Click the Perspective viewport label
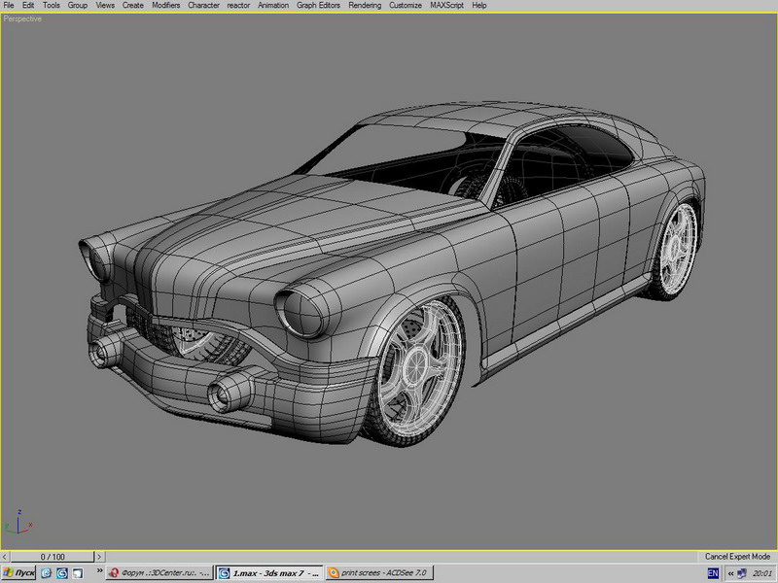The height and width of the screenshot is (583, 778). pyautogui.click(x=22, y=18)
